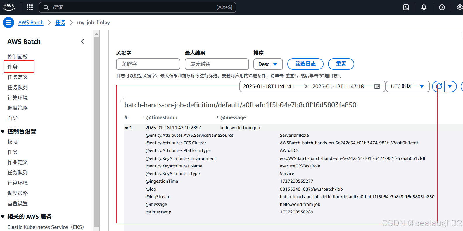The image size is (463, 231).
Task: Open the date range calendar icon
Action: (377, 86)
